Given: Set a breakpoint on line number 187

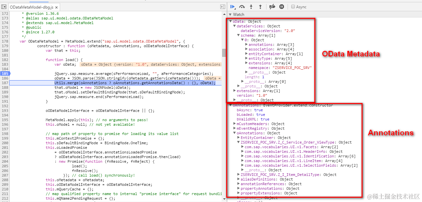Looking at the screenshot, I should pyautogui.click(x=5, y=83).
